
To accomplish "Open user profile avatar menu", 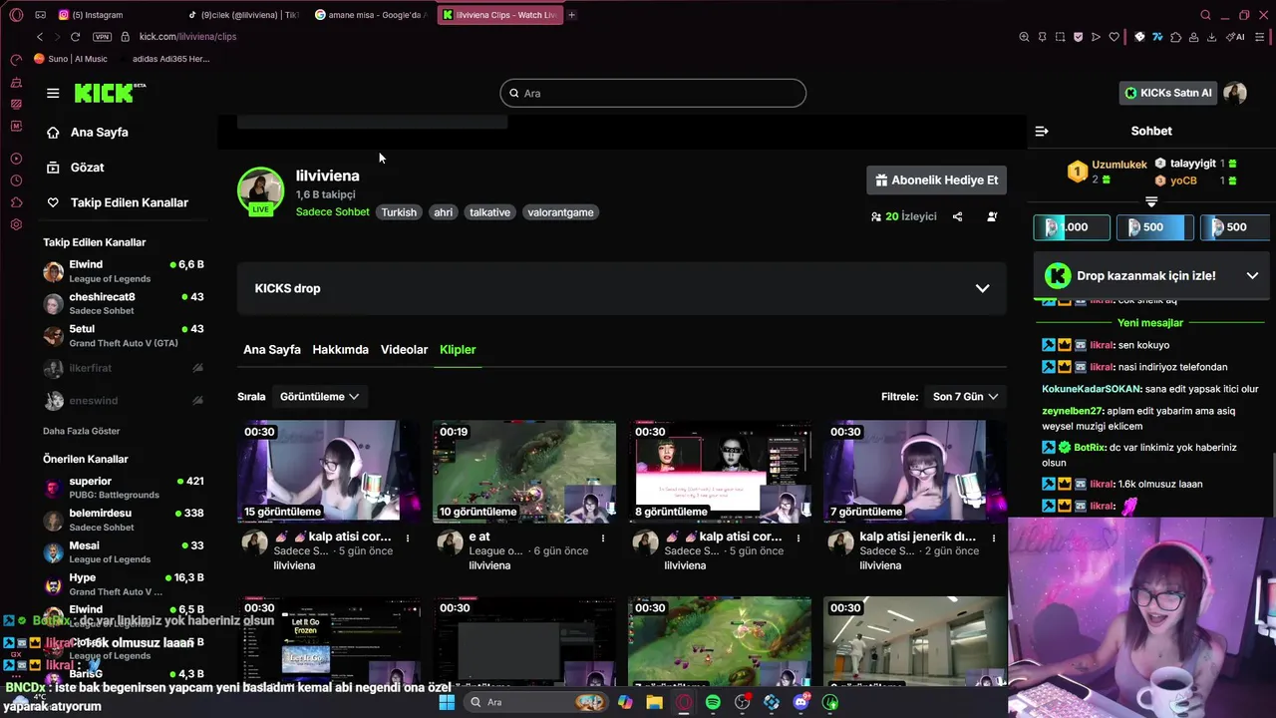I will point(1235,93).
